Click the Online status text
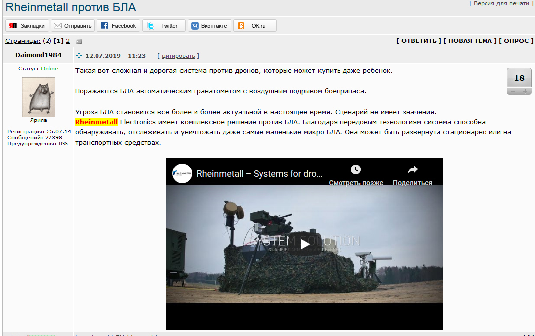This screenshot has width=535, height=336. [49, 69]
